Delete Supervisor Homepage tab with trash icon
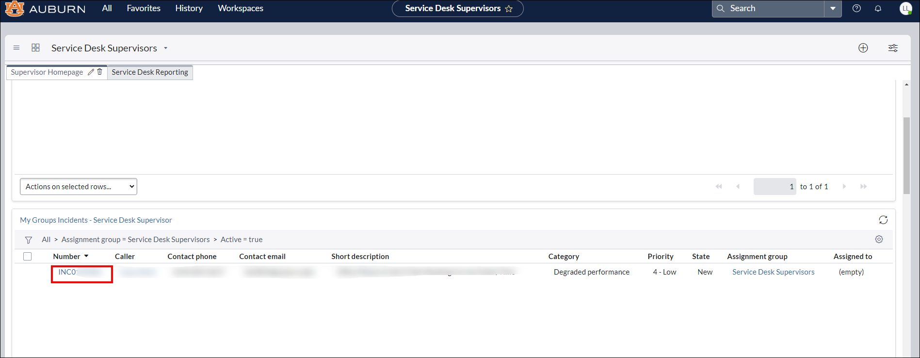 (100, 72)
